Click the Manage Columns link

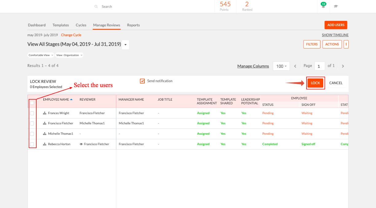coord(253,66)
